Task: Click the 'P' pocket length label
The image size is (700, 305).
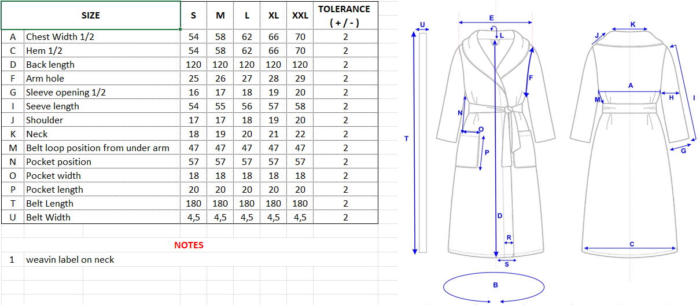Action: [487, 153]
